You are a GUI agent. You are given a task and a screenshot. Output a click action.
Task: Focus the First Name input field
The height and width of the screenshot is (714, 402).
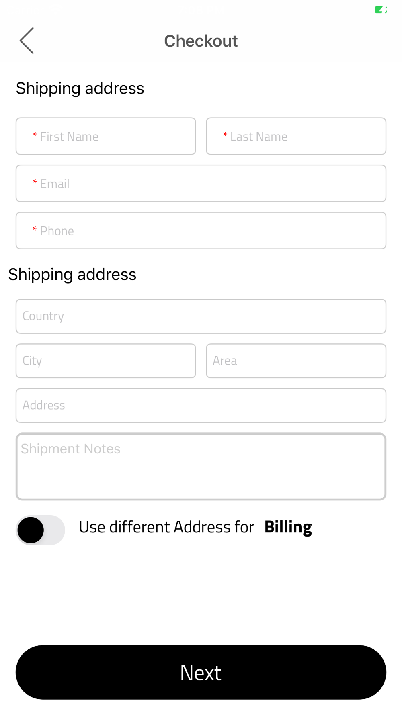click(x=106, y=136)
